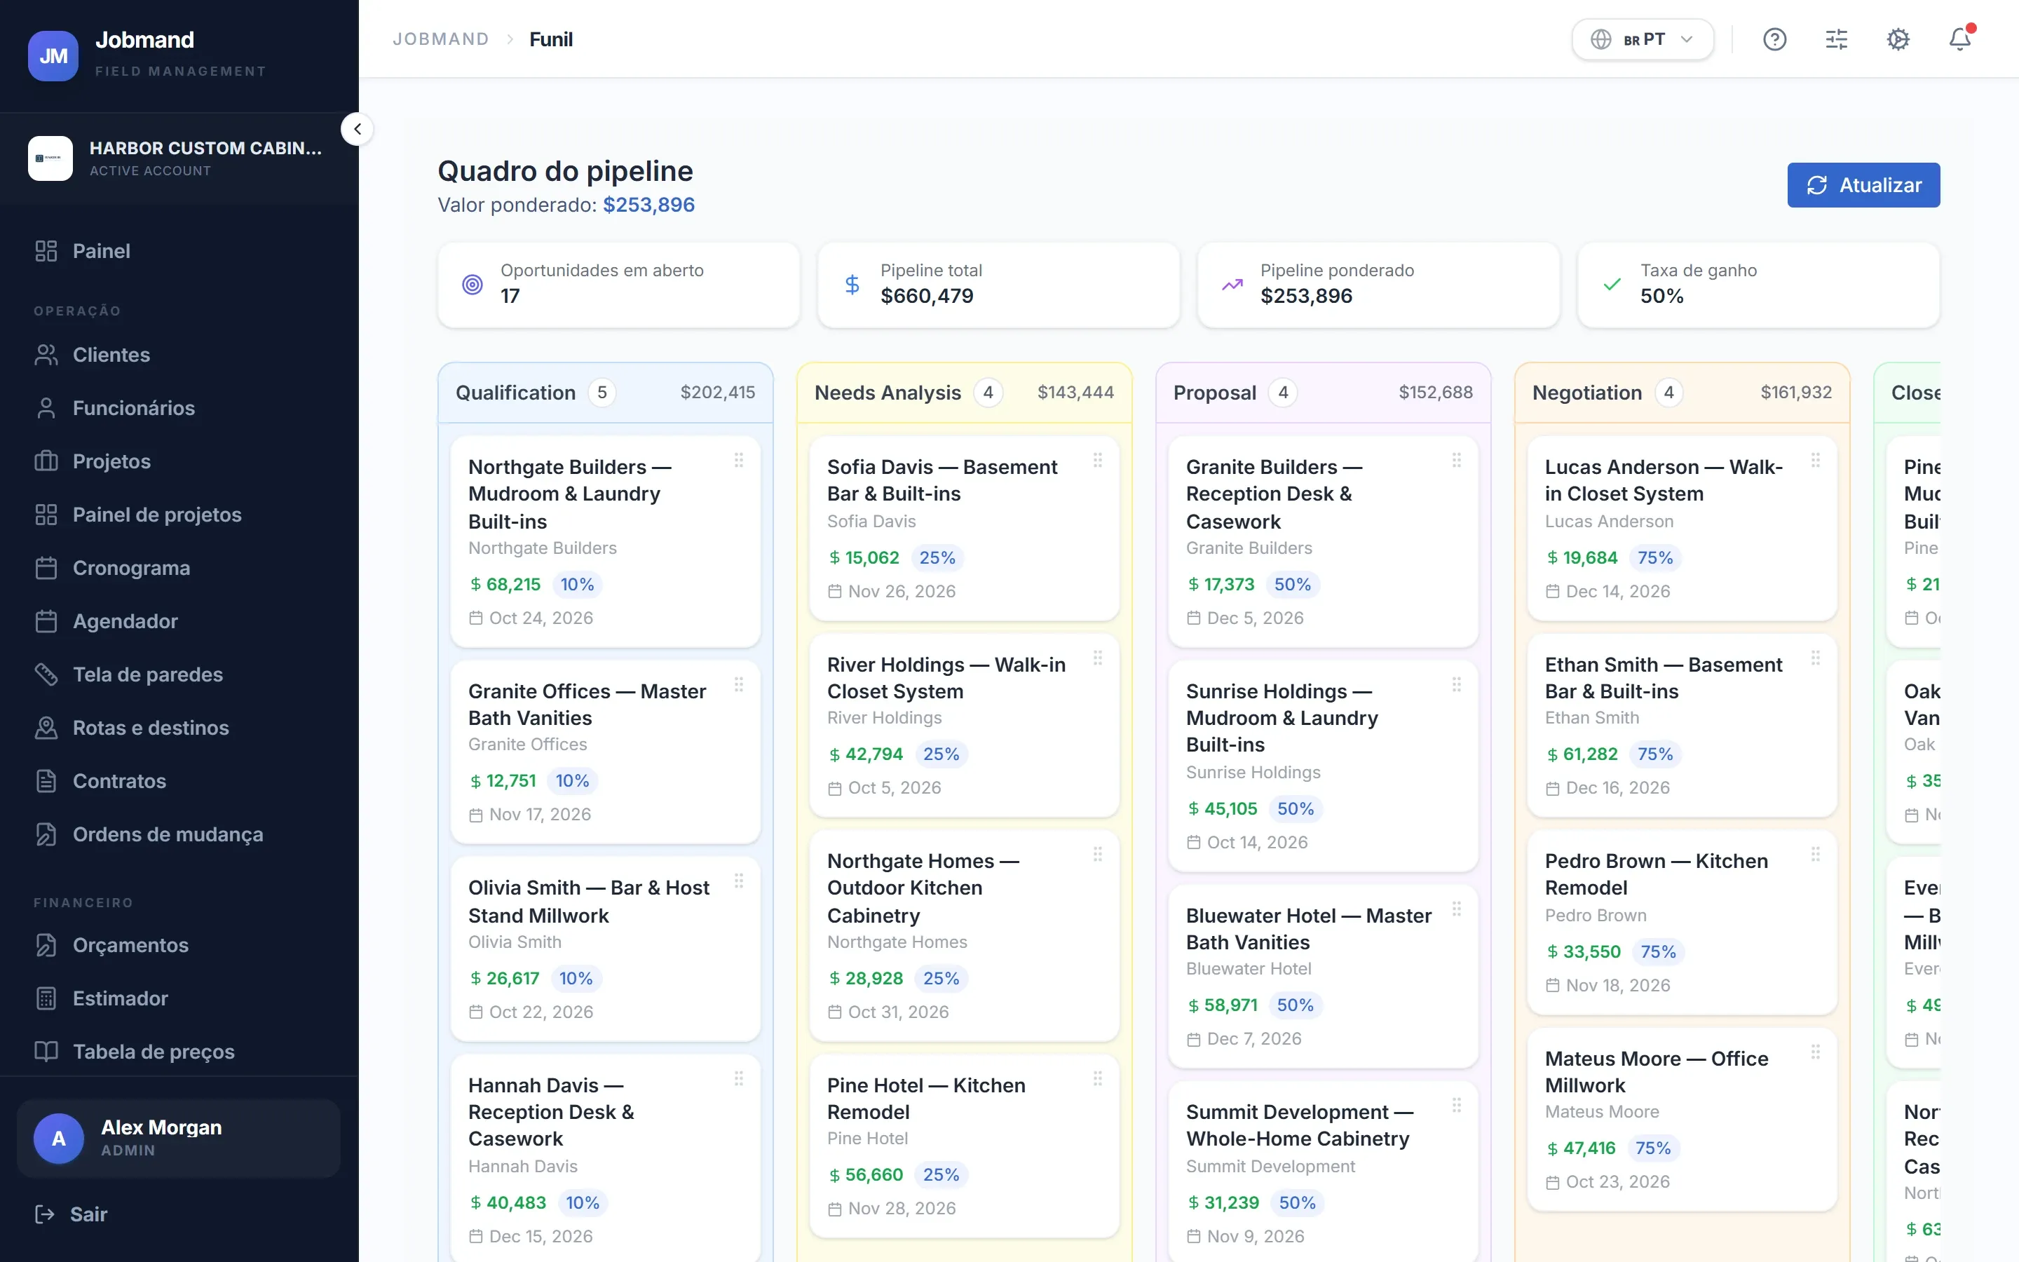Click the JOBMAND breadcrumb link
Screen dimensions: 2019x1262
click(x=440, y=39)
